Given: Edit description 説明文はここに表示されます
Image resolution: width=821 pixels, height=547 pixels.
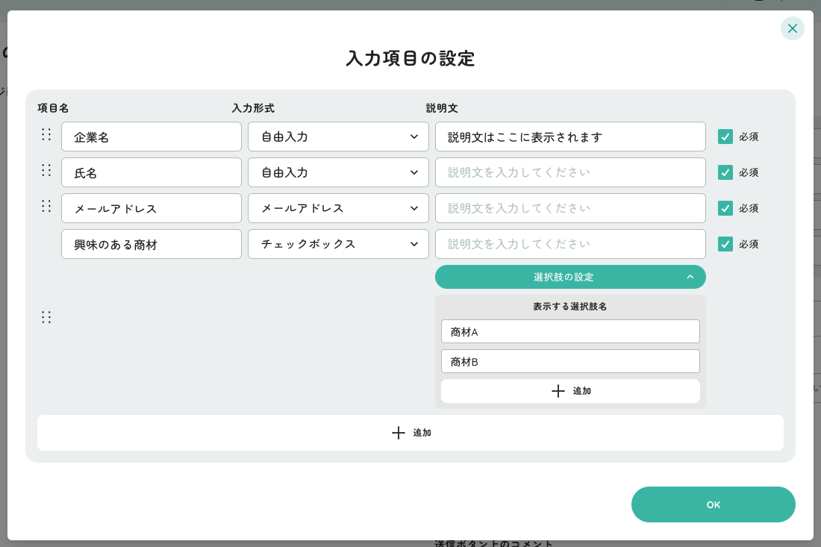Looking at the screenshot, I should click(x=570, y=137).
